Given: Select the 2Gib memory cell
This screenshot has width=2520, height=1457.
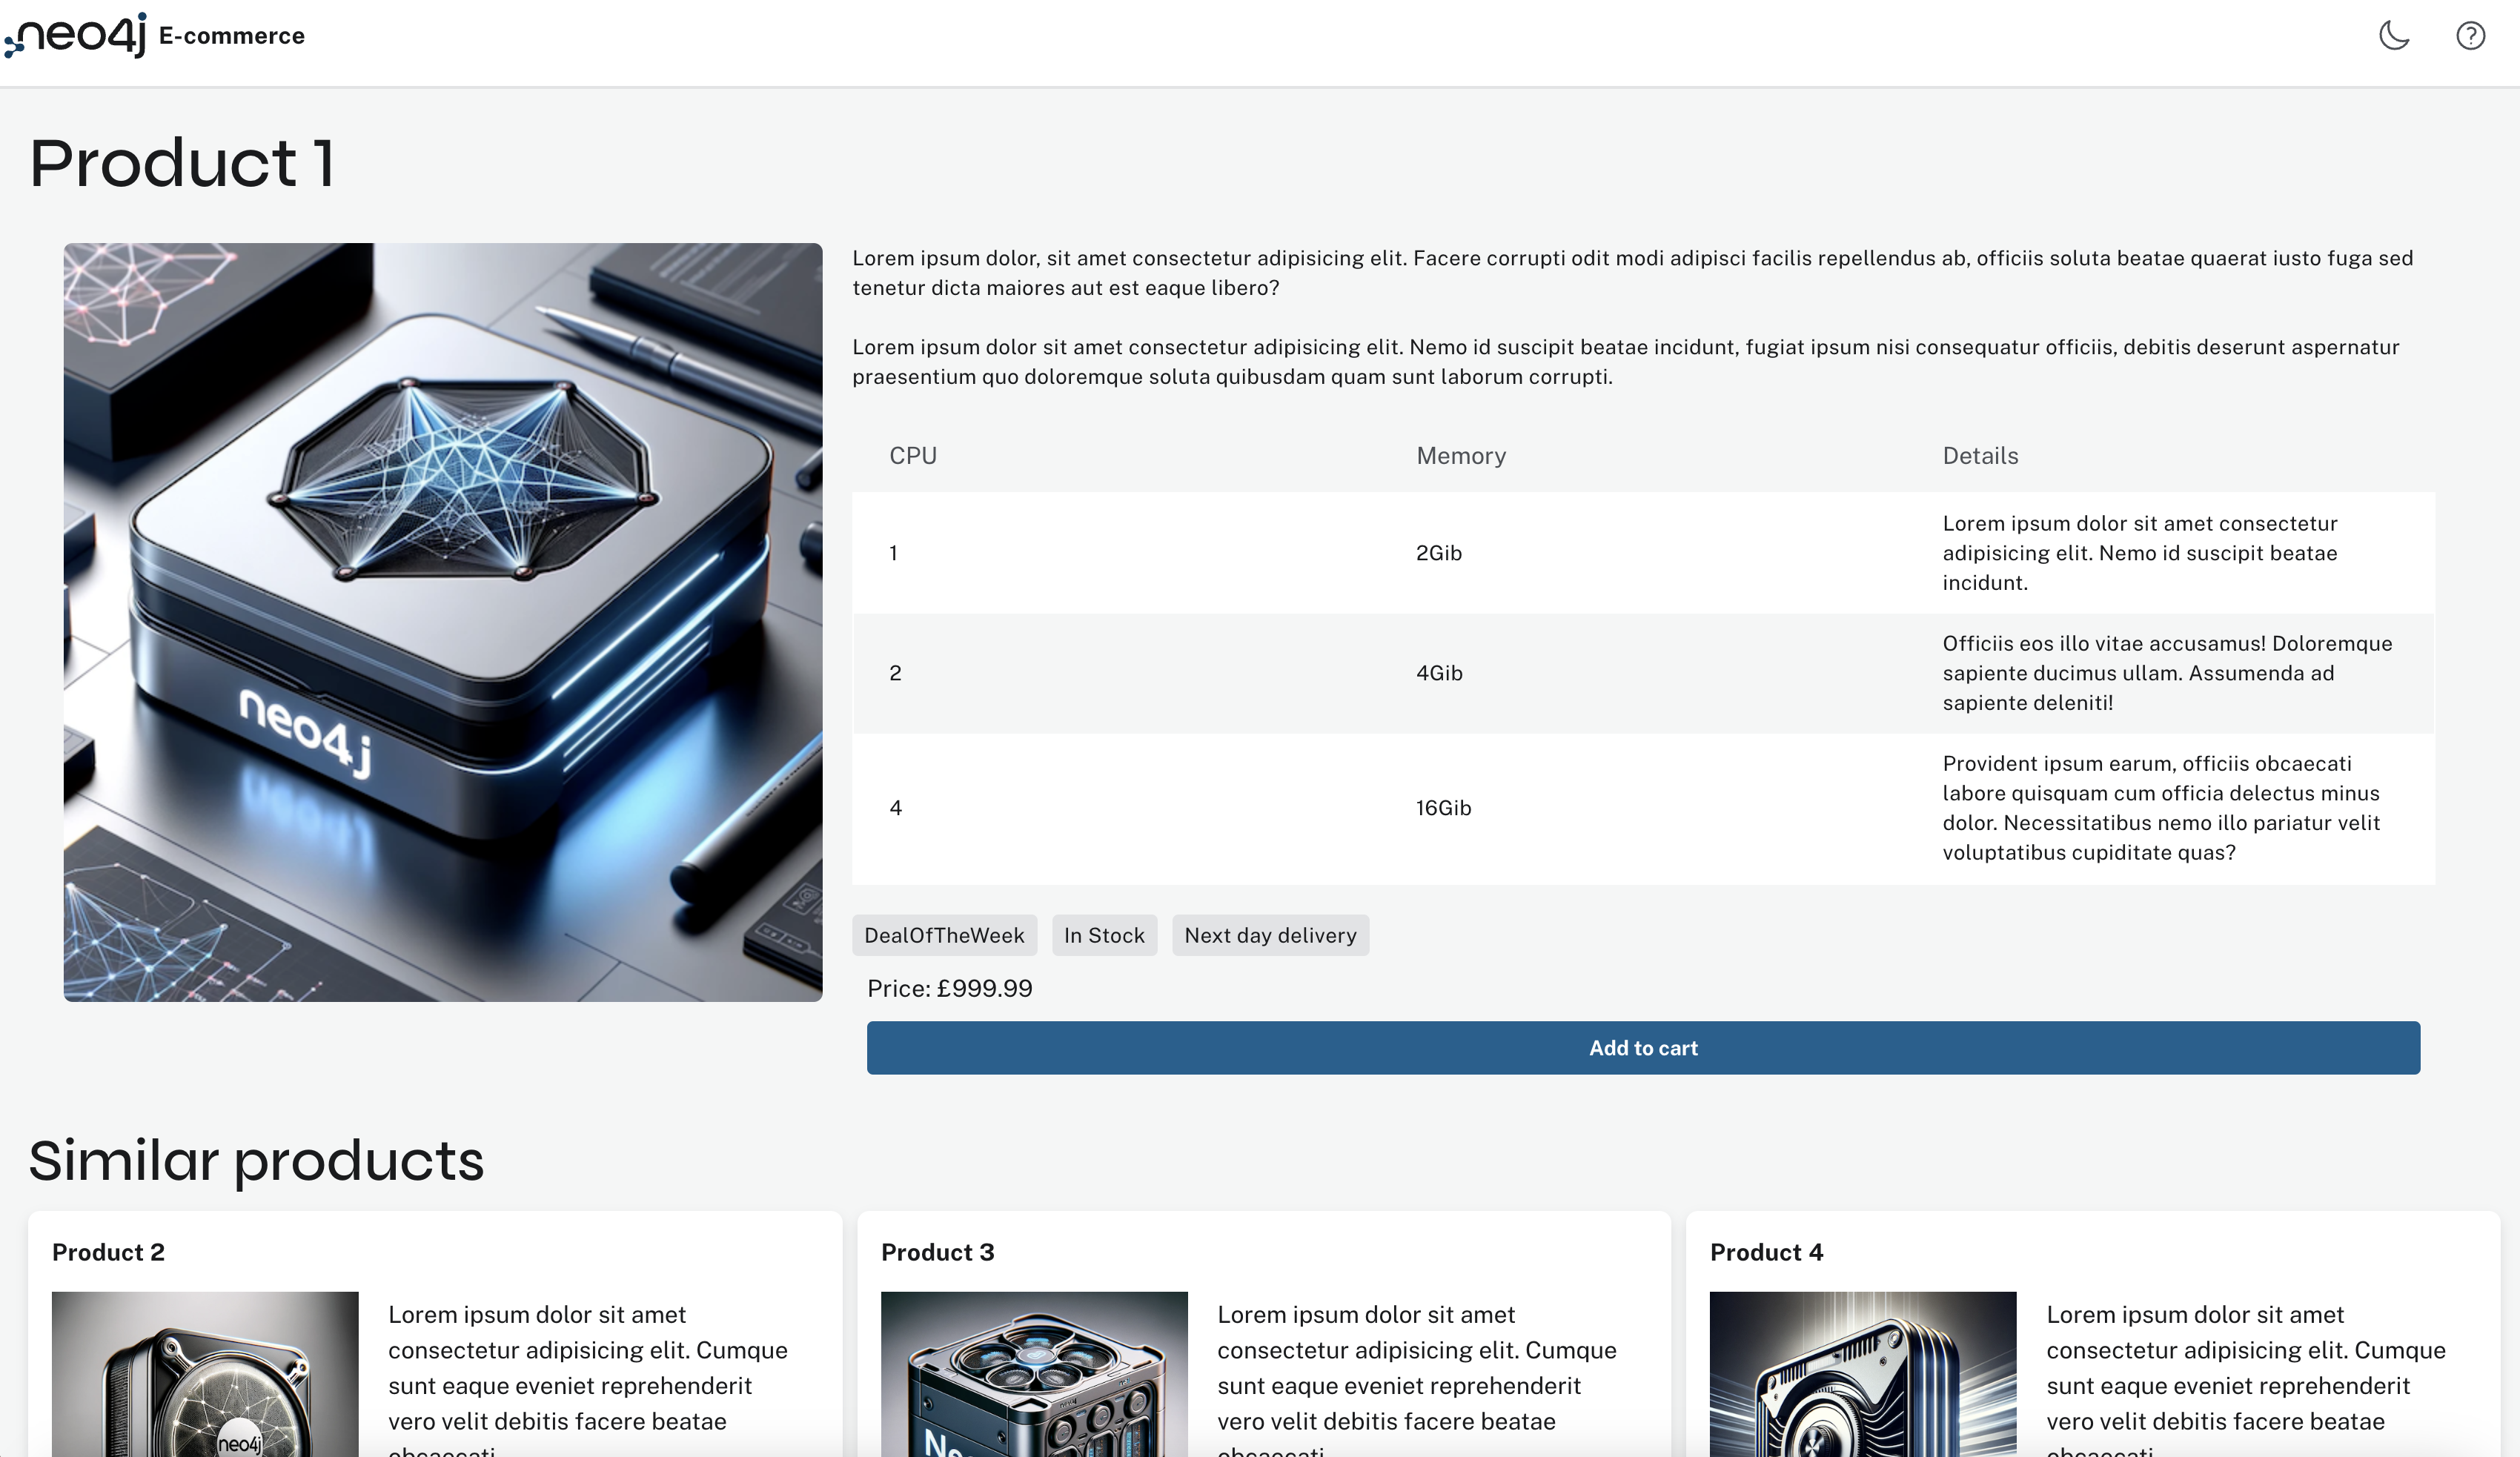Looking at the screenshot, I should tap(1439, 553).
